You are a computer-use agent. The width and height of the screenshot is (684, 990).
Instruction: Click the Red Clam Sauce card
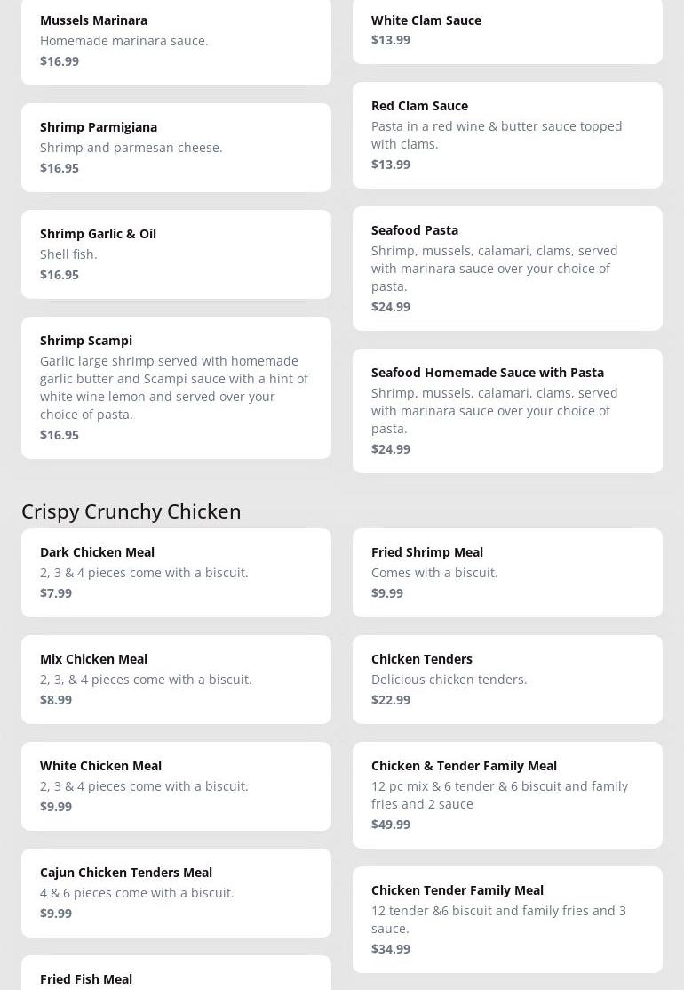(506, 134)
